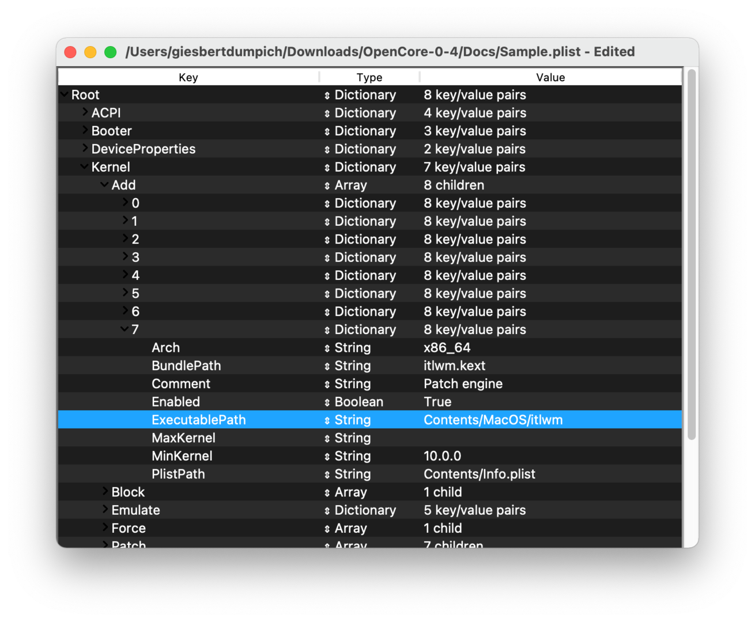
Task: Expand the Block array chevron
Action: click(105, 491)
